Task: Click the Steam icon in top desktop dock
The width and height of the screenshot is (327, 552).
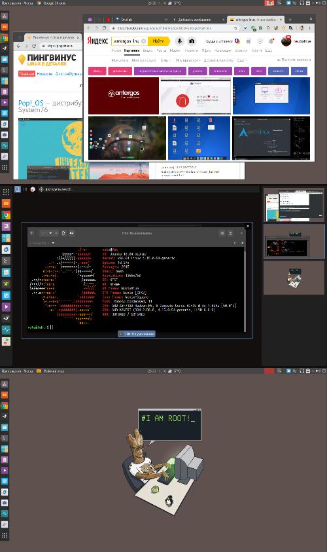Action: (5, 48)
